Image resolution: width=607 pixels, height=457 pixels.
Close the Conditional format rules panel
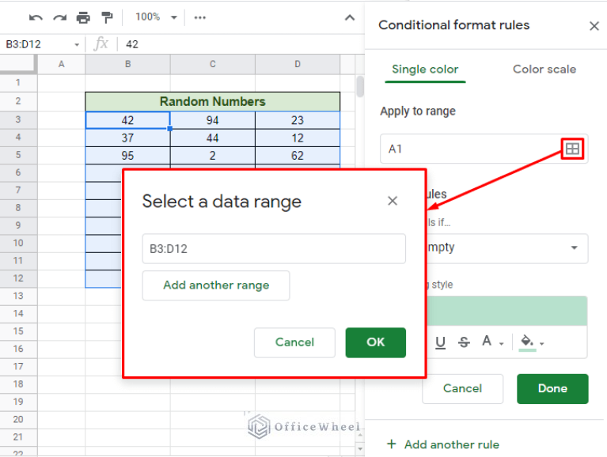[x=594, y=26]
